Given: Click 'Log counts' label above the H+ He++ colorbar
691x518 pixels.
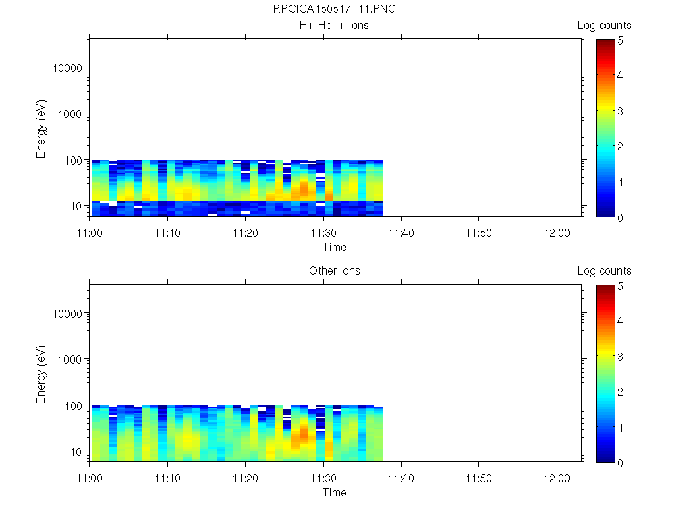Looking at the screenshot, I should (x=604, y=26).
